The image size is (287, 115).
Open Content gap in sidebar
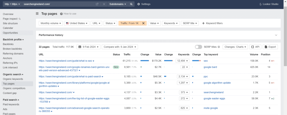click(10, 93)
